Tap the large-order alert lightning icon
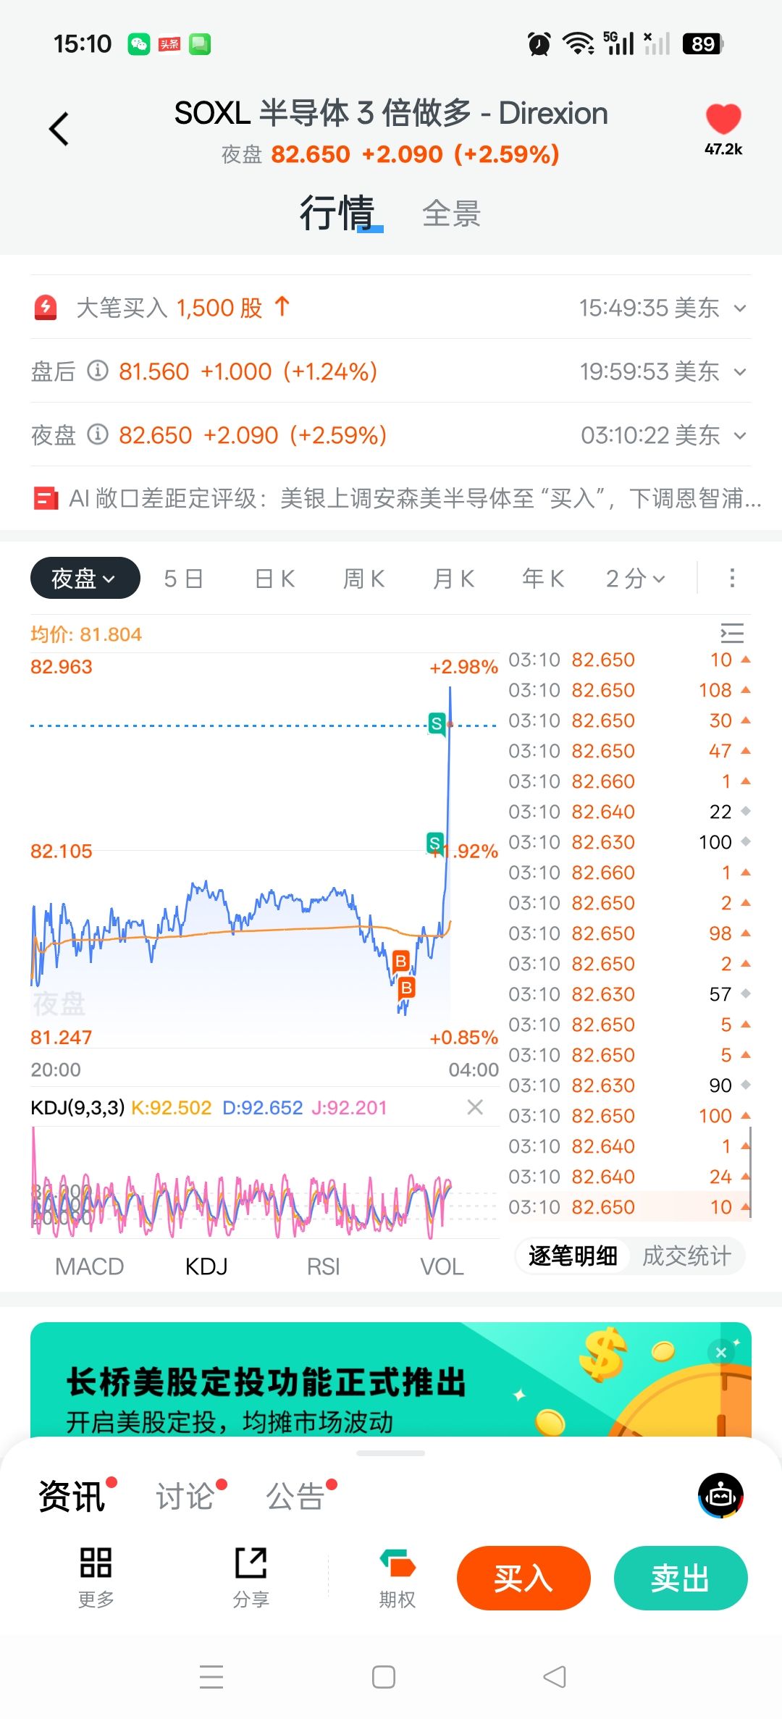 pos(46,308)
